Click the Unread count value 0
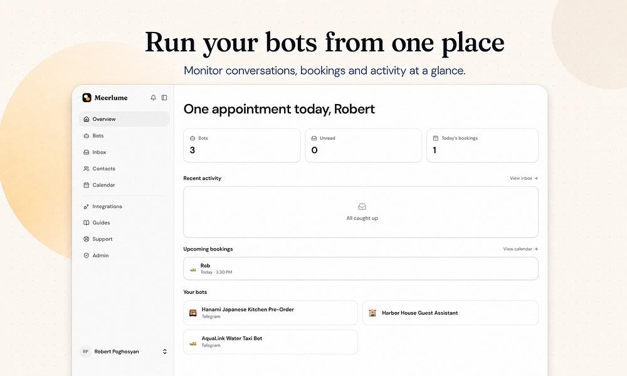 [314, 150]
